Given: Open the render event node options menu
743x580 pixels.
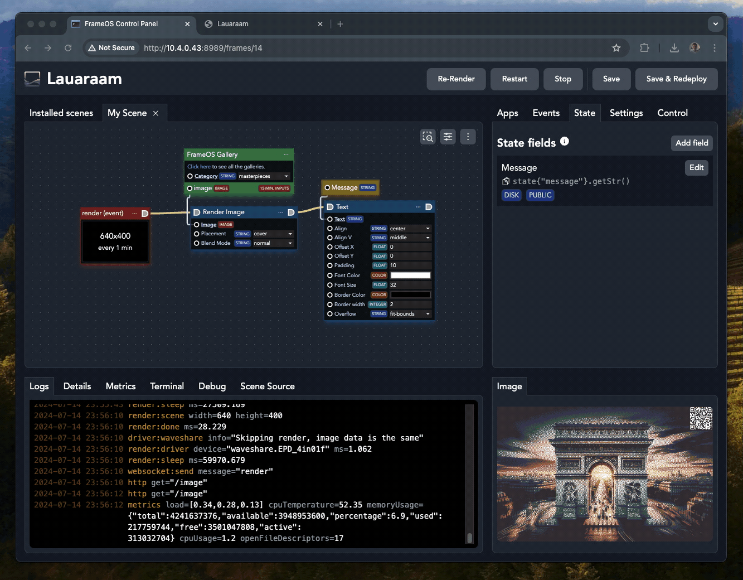Looking at the screenshot, I should pos(134,213).
